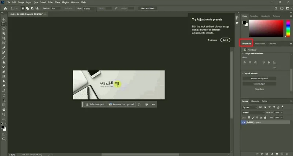This screenshot has height=156, width=293.
Task: Open the Style dropdown in options bar
Action: [90, 8]
